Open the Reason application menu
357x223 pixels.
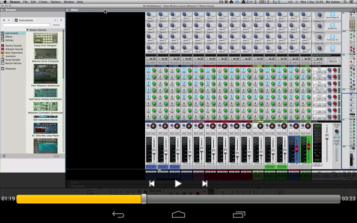(x=15, y=2)
